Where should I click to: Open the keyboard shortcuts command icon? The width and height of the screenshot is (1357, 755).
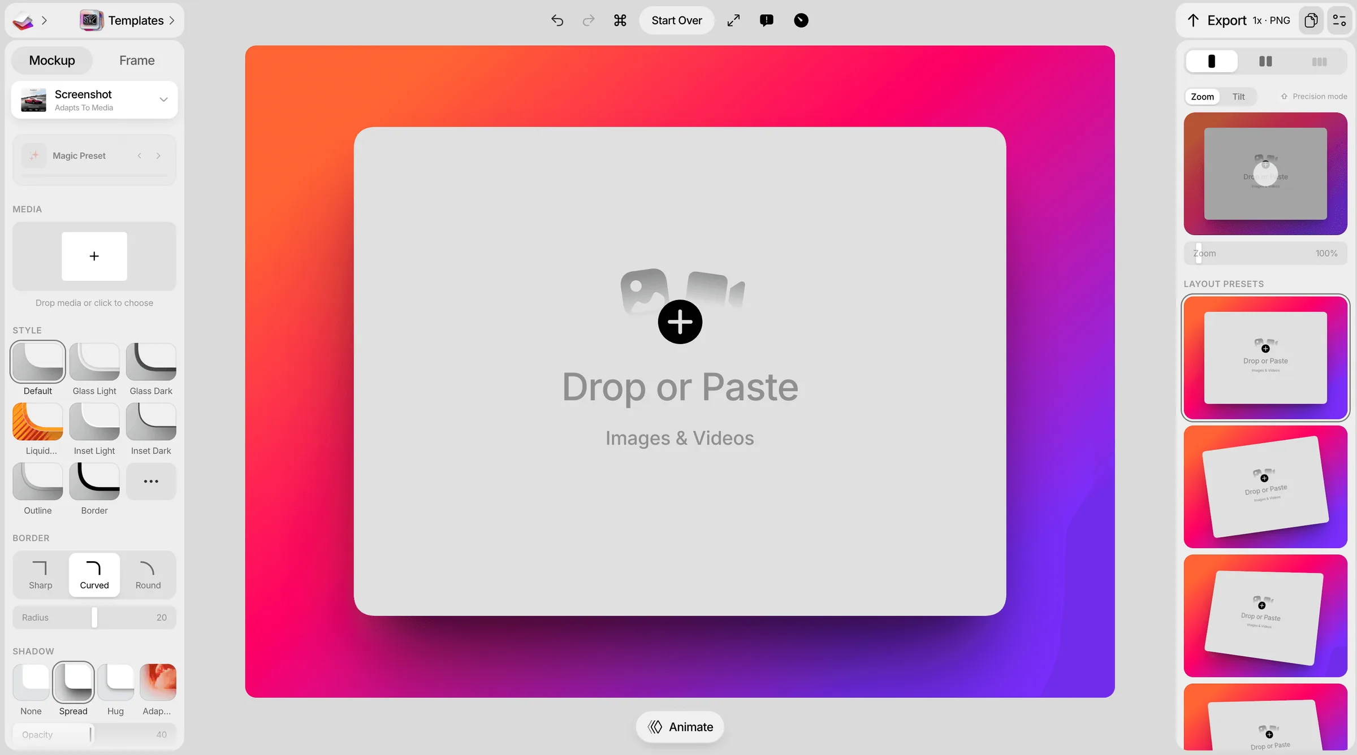[620, 20]
